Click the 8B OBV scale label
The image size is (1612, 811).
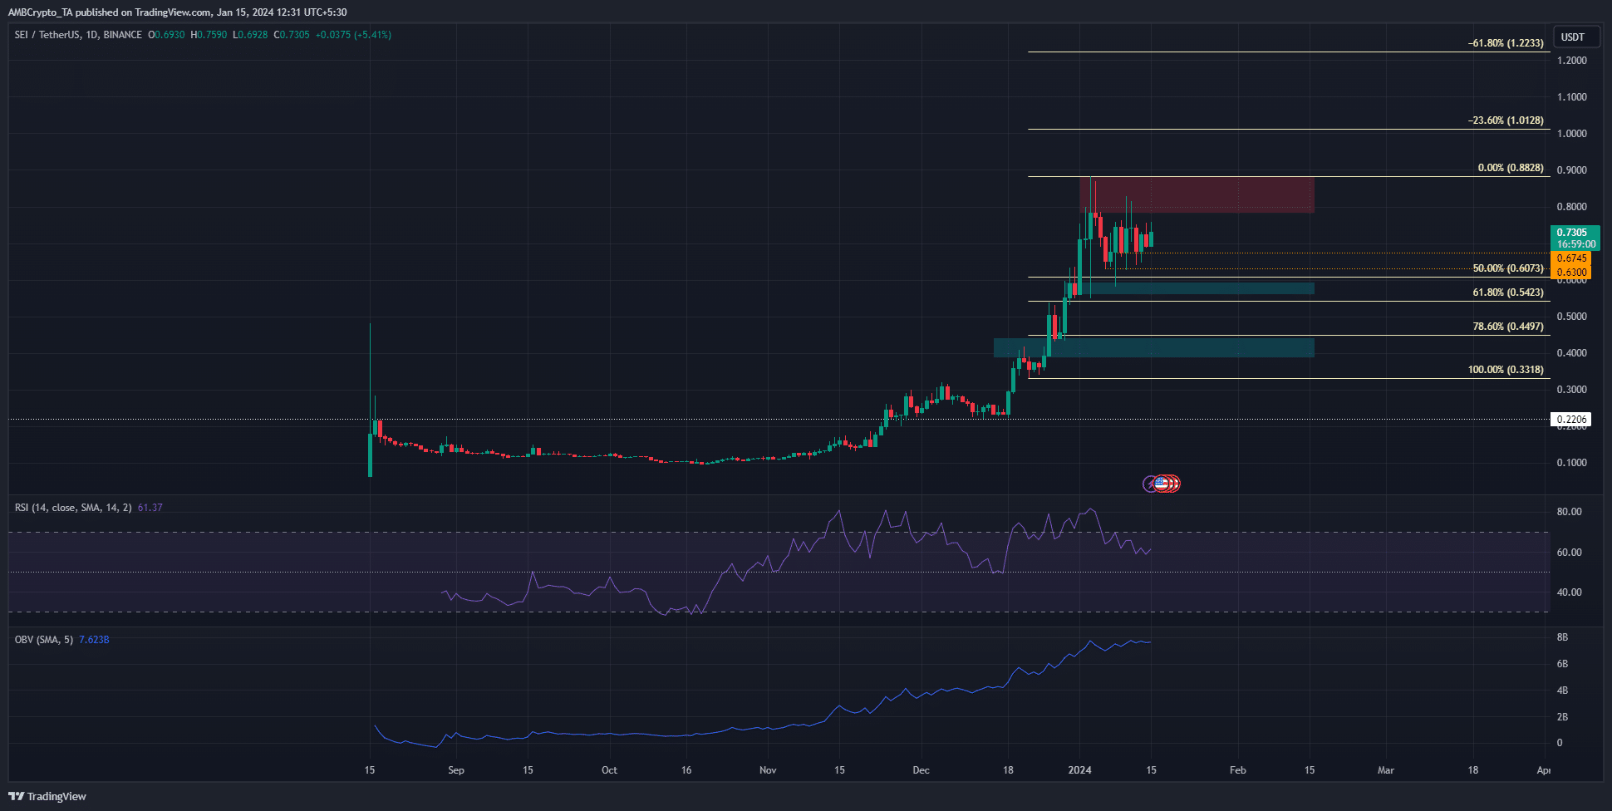1562,637
